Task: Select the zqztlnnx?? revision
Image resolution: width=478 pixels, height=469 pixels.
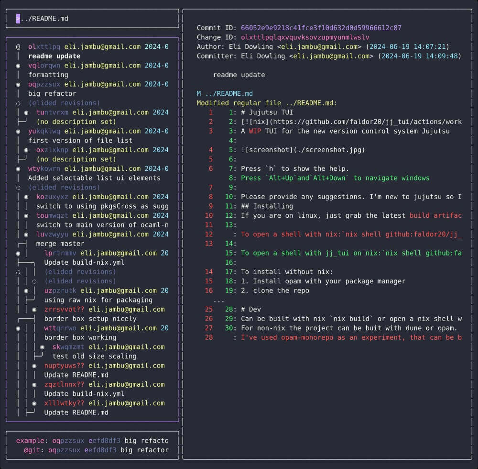Action: click(x=104, y=384)
